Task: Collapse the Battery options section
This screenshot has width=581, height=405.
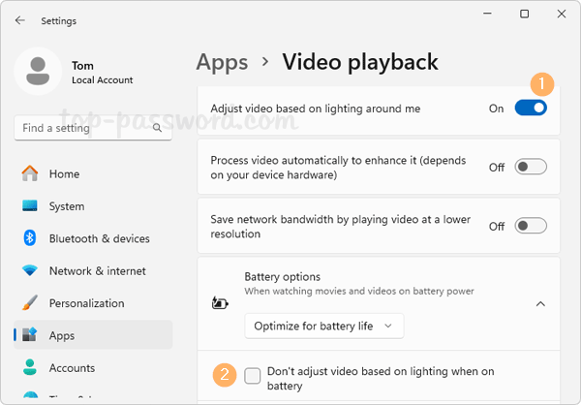Action: point(539,303)
